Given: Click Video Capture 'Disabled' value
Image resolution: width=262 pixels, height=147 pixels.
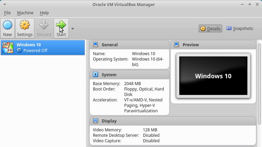Looking at the screenshot, I should 151,141.
